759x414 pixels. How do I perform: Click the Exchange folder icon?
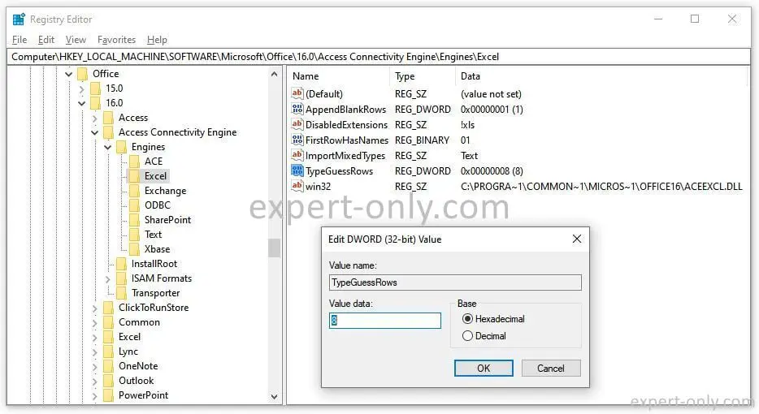pos(135,191)
